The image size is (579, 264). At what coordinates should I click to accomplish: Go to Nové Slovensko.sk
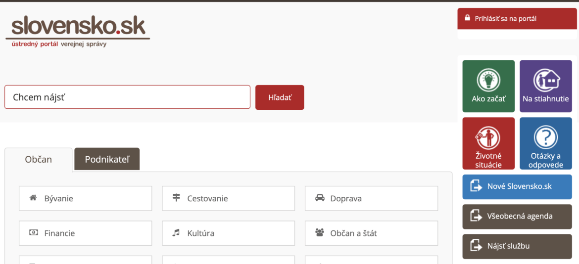pos(517,187)
